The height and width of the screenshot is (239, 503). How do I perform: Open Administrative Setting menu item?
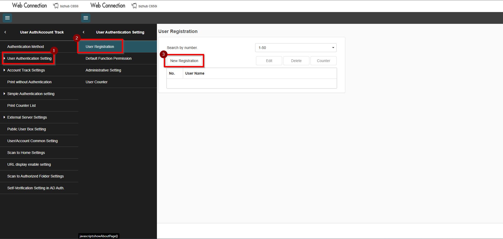[x=103, y=70]
